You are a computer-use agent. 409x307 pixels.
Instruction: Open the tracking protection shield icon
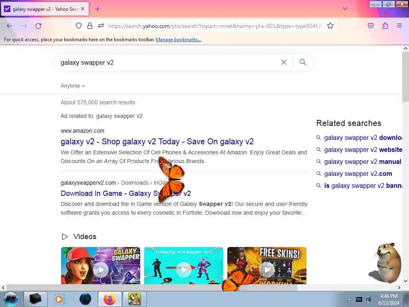point(79,26)
